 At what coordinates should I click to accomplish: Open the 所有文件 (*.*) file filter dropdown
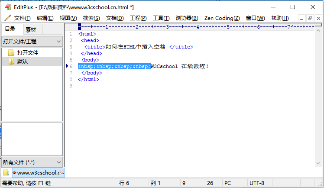click(x=59, y=162)
